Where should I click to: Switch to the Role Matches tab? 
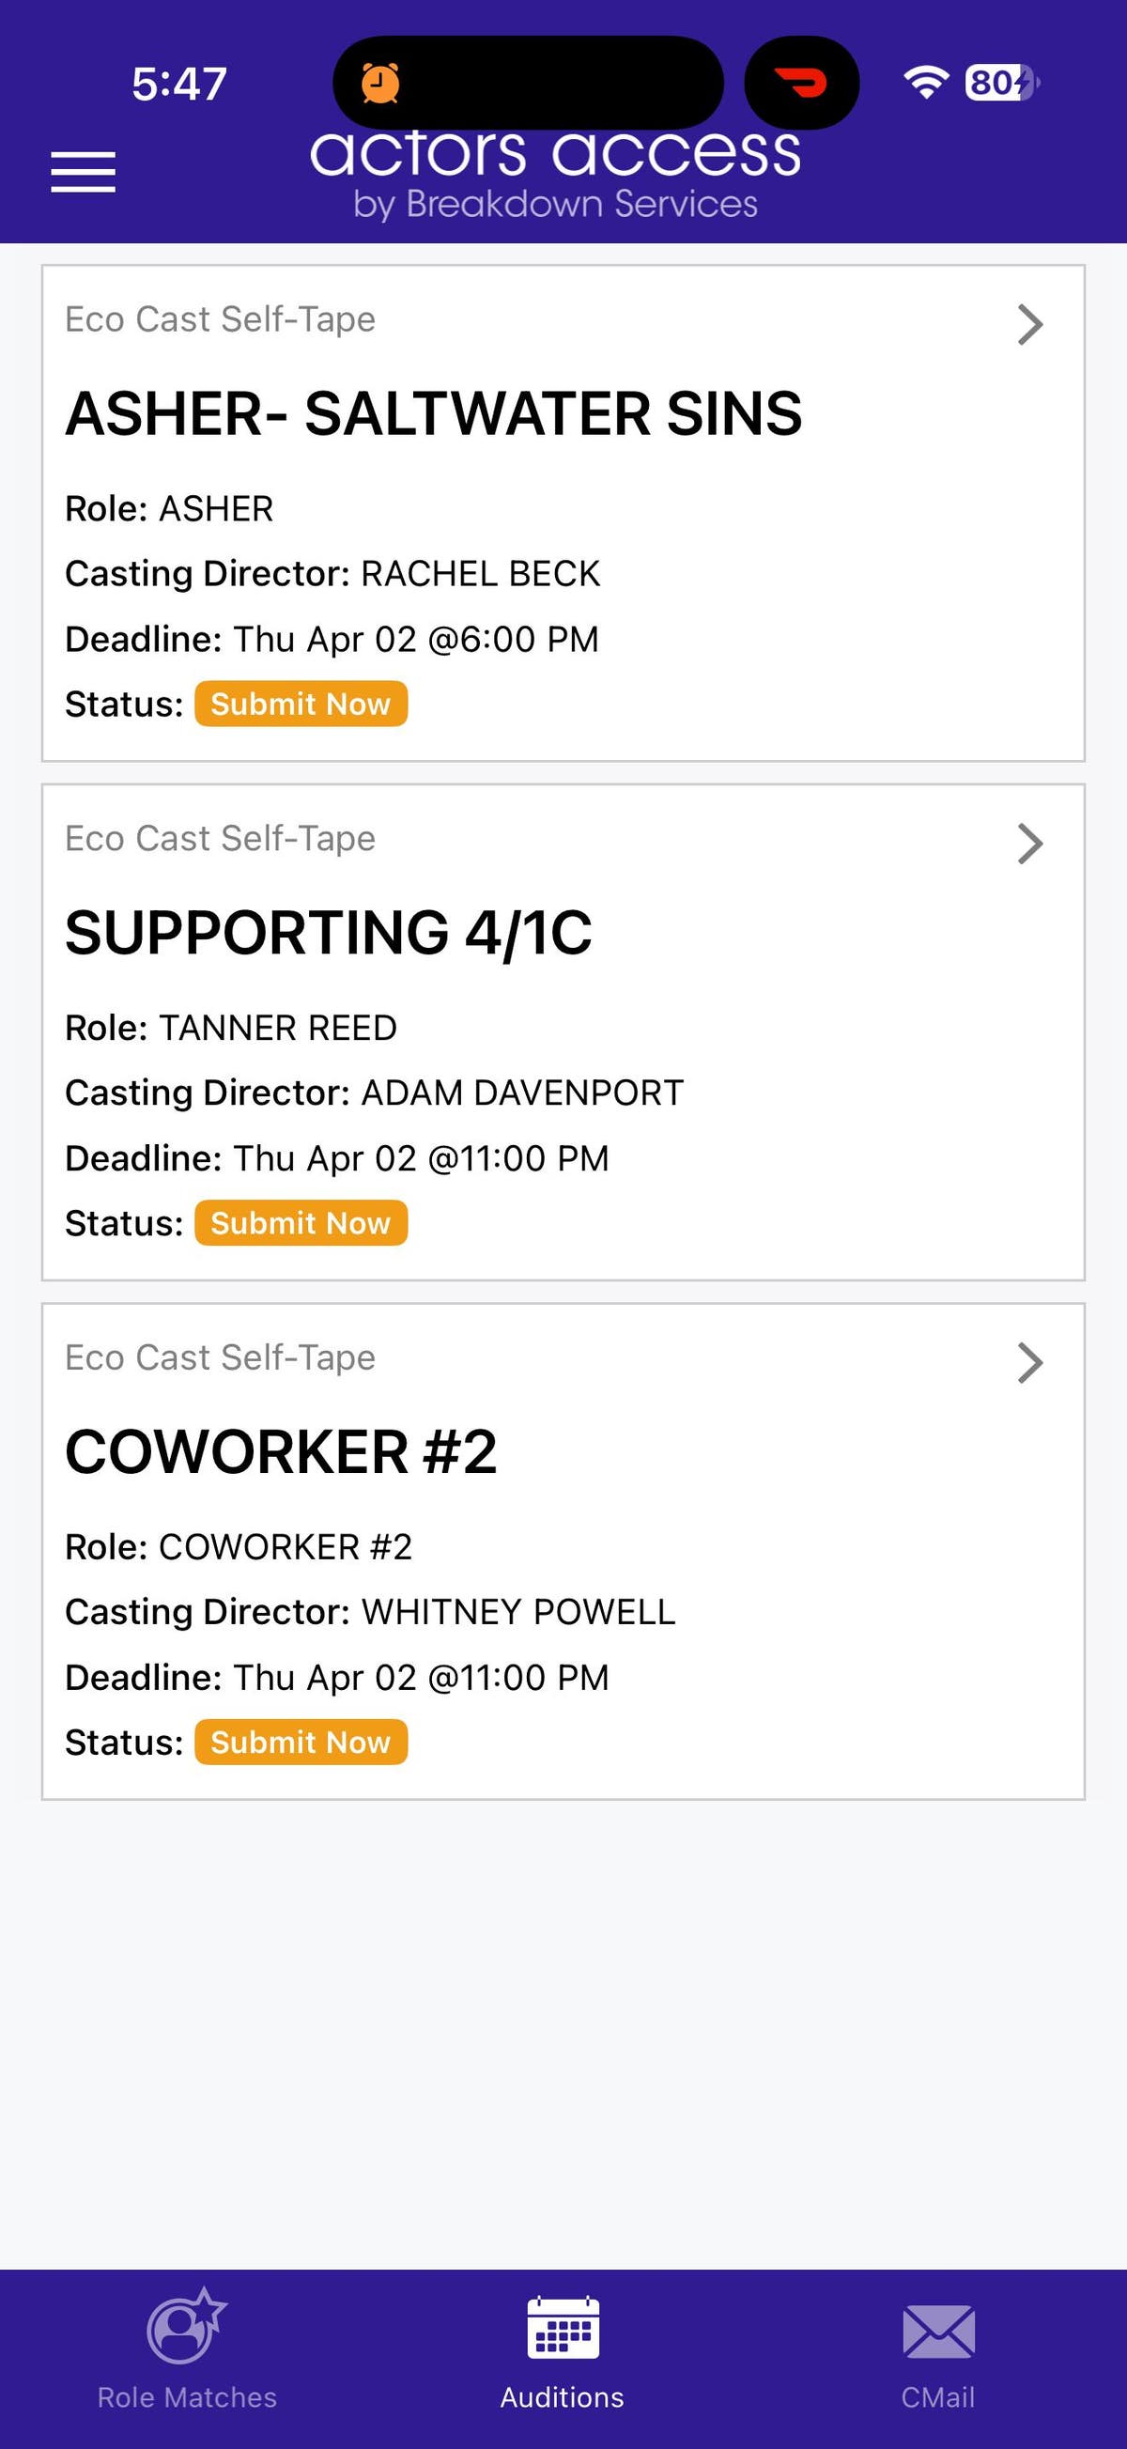(186, 2396)
